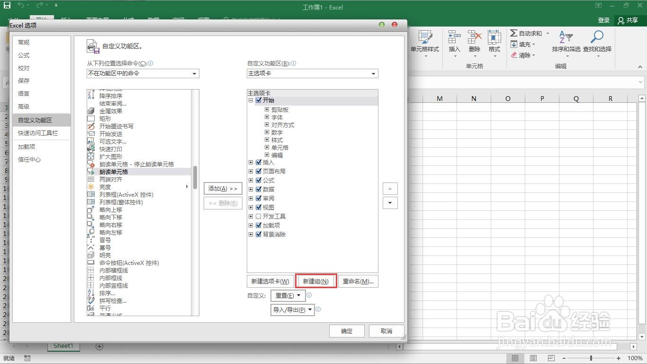Select 常规 in options sidebar
The image size is (647, 364).
pyautogui.click(x=41, y=42)
